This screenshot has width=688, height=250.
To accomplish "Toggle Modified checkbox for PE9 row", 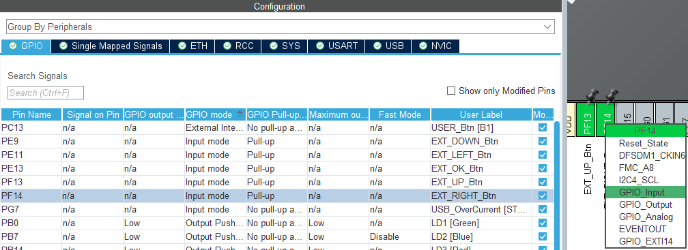I will 543,142.
